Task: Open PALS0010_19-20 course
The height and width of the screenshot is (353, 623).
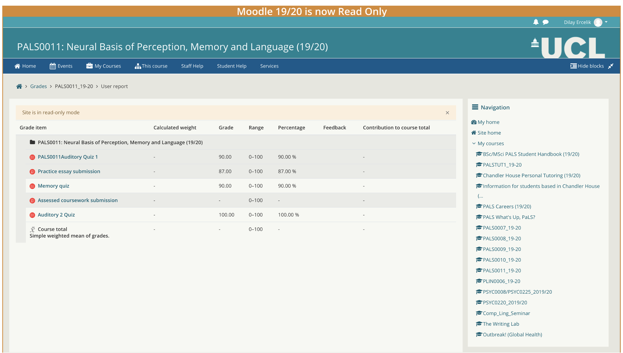Action: tap(502, 260)
